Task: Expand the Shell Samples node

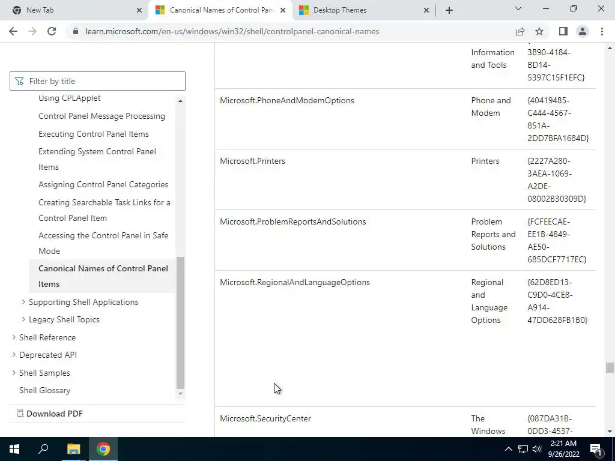Action: click(x=14, y=373)
